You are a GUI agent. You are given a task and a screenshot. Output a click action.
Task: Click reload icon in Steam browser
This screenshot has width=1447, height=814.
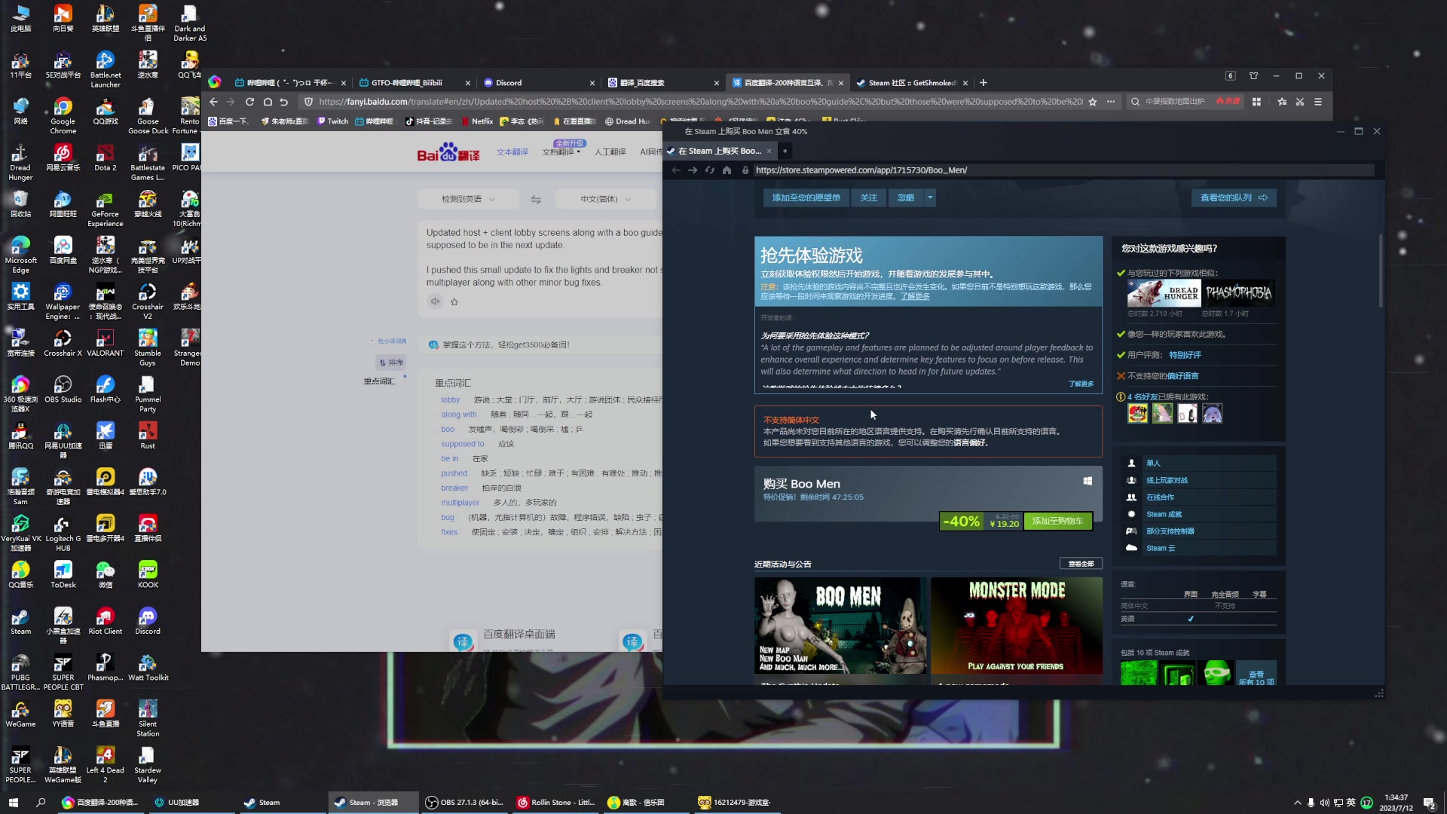pos(709,170)
